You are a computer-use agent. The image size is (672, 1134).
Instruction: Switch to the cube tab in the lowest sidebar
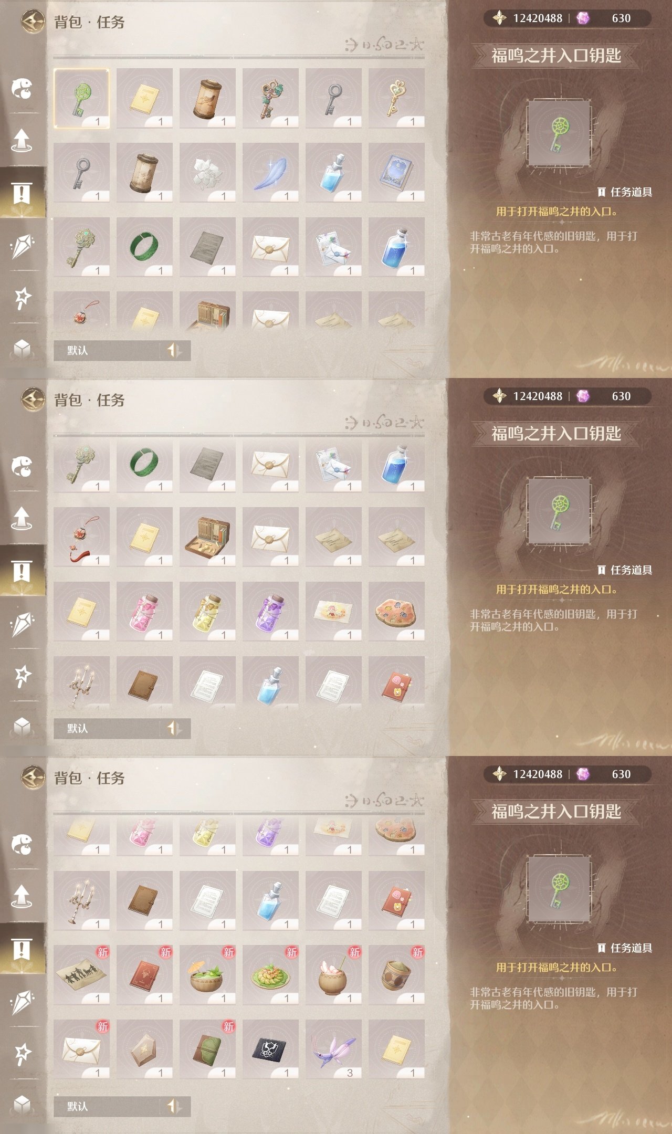coord(22,1104)
